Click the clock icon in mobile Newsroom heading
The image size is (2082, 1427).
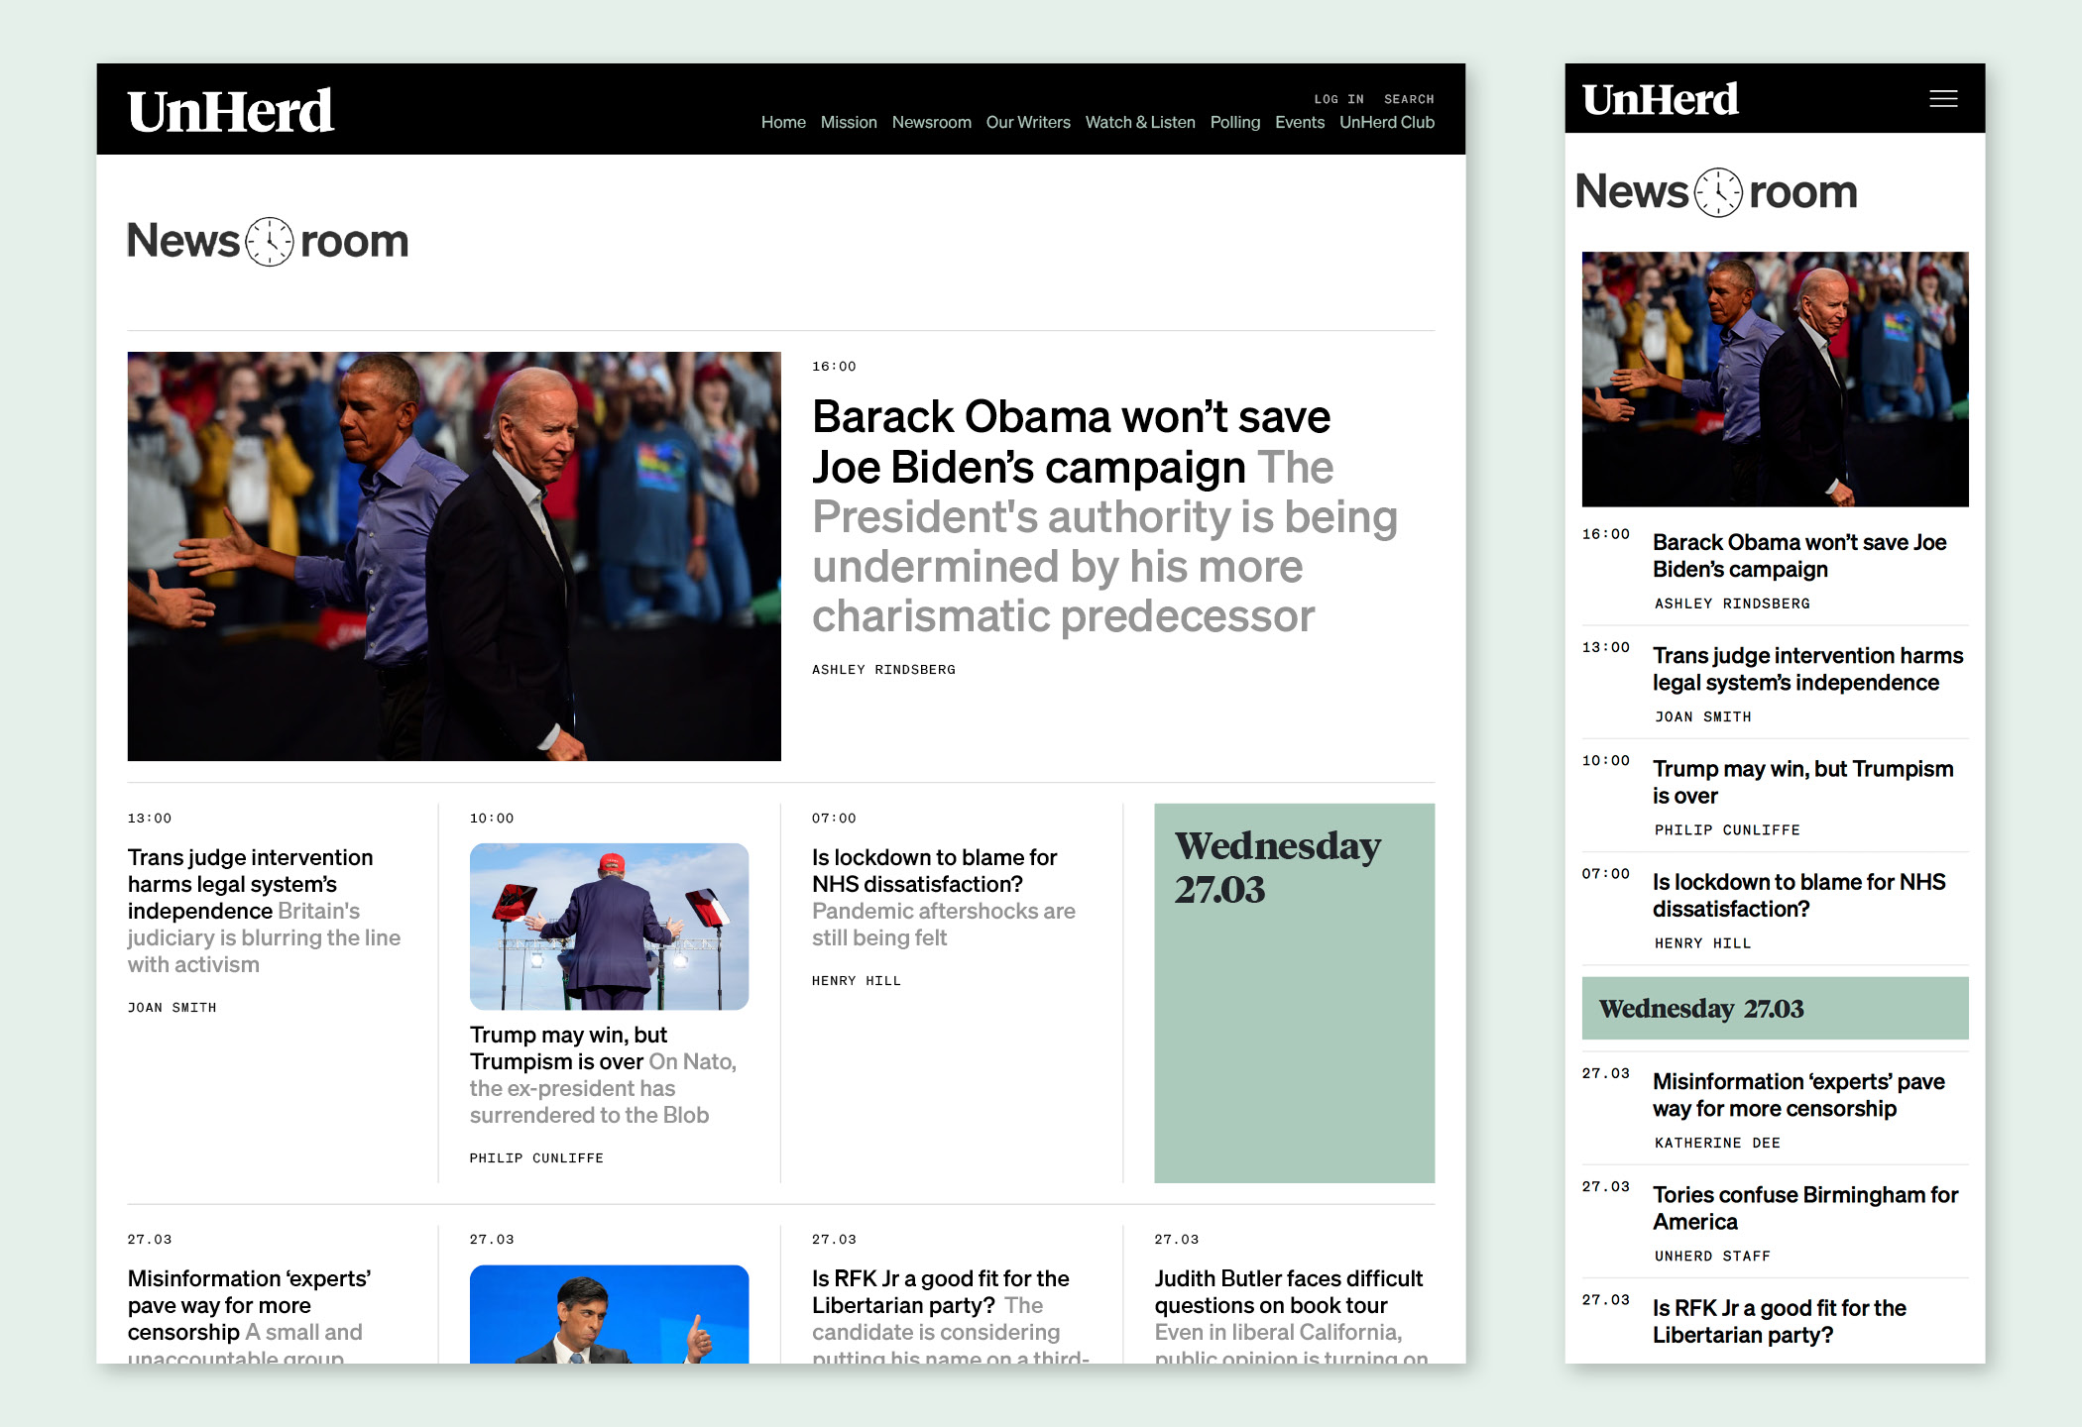point(1717,192)
